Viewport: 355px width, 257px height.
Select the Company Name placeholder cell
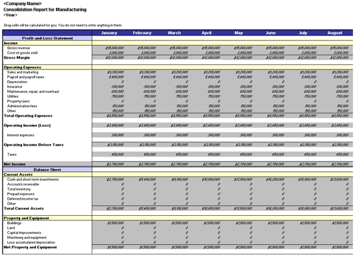pos(23,4)
